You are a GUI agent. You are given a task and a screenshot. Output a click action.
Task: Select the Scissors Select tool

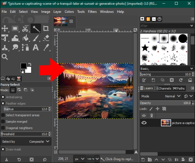pyautogui.click(x=25, y=28)
